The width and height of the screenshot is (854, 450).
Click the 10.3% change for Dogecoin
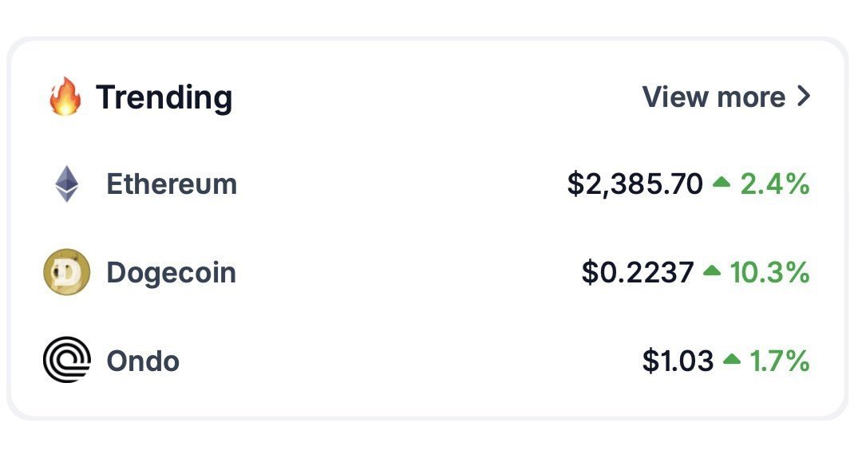tap(769, 272)
